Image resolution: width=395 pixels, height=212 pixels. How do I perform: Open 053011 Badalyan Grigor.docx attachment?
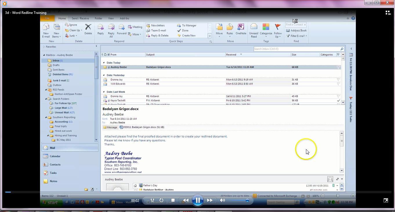point(142,127)
